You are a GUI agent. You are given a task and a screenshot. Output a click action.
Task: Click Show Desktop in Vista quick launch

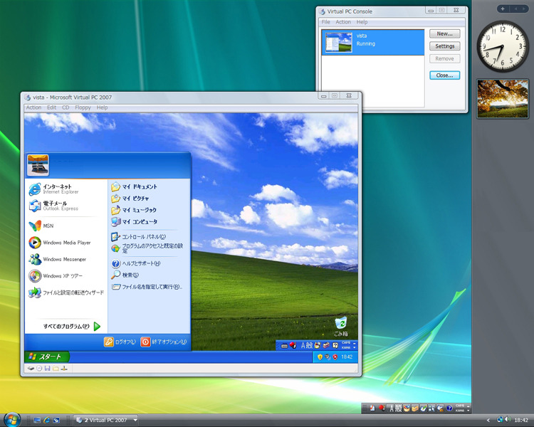(x=37, y=420)
